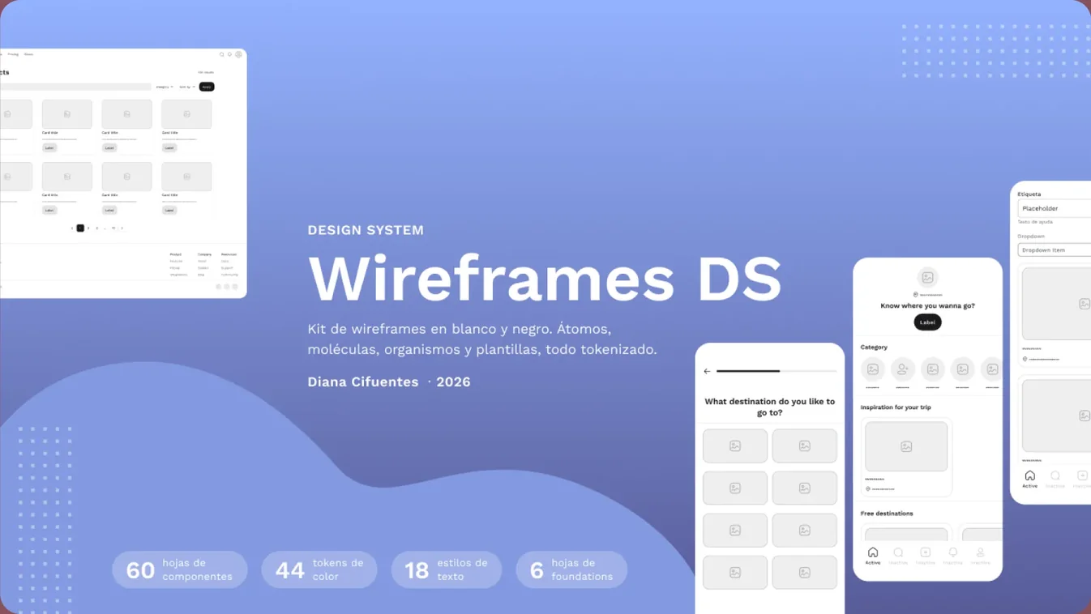Open the Sort by dropdown in the desktop mockup
The width and height of the screenshot is (1091, 614).
point(186,87)
